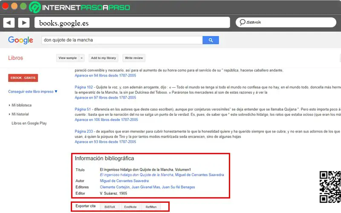Click the 'Exportar cita' label
The width and height of the screenshot is (341, 213).
point(86,206)
